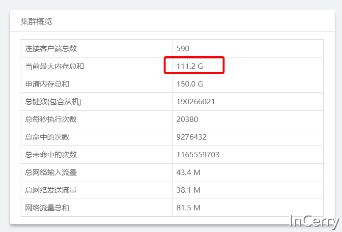
Task: Select the 43.4 M input traffic value
Action: [x=188, y=173]
